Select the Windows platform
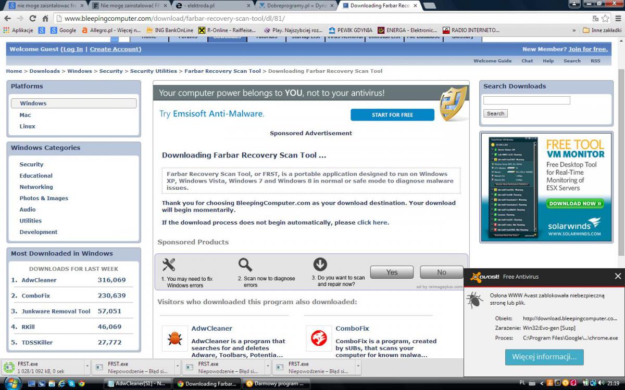 [73, 103]
